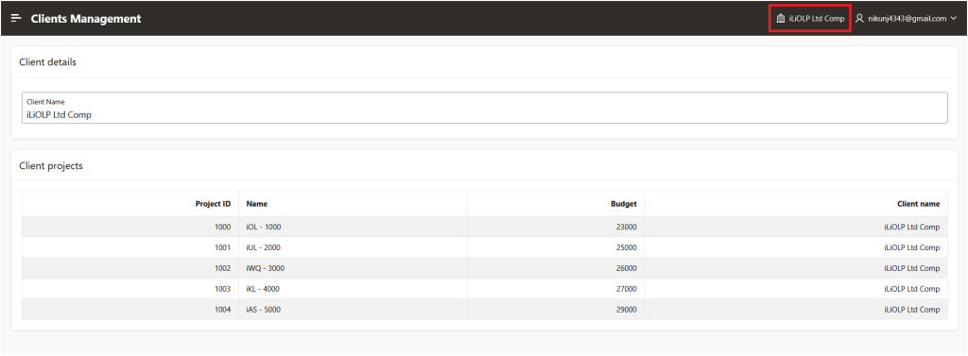Sort by the Client name column header
This screenshot has height=356, width=968.
(919, 204)
